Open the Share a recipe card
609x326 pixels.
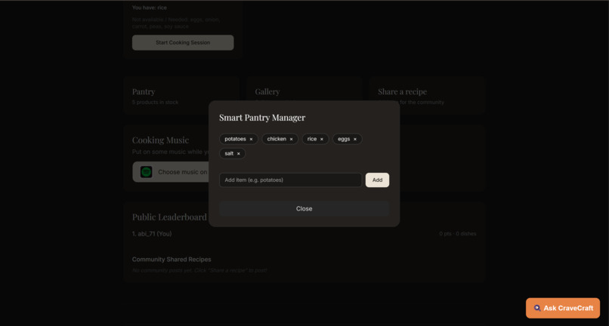[x=427, y=96]
